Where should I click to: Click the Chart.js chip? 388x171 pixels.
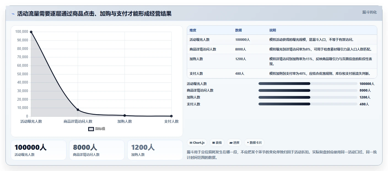coord(197,143)
